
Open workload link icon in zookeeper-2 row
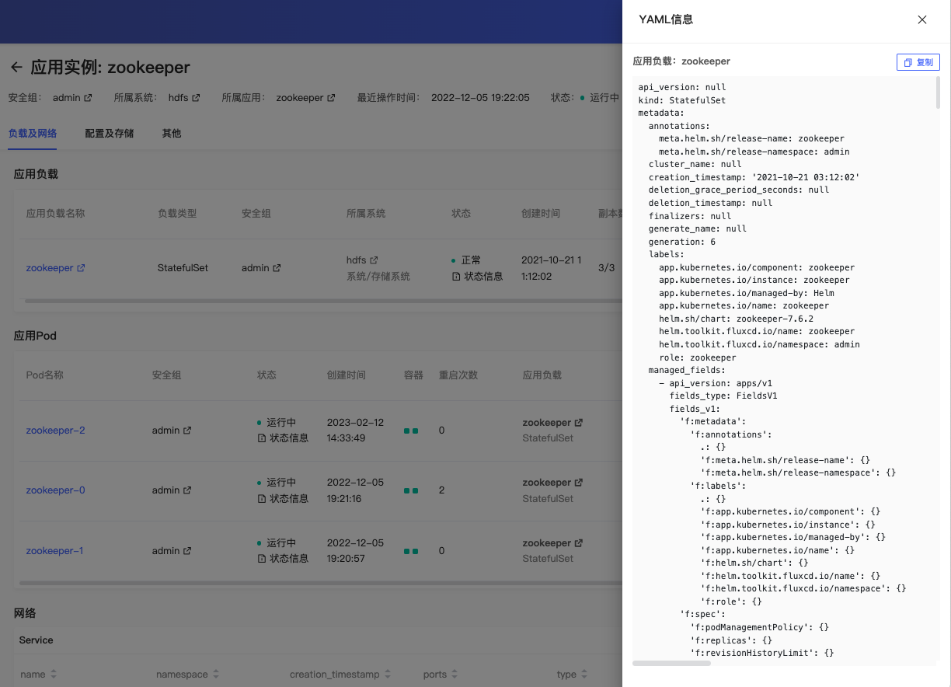point(578,423)
